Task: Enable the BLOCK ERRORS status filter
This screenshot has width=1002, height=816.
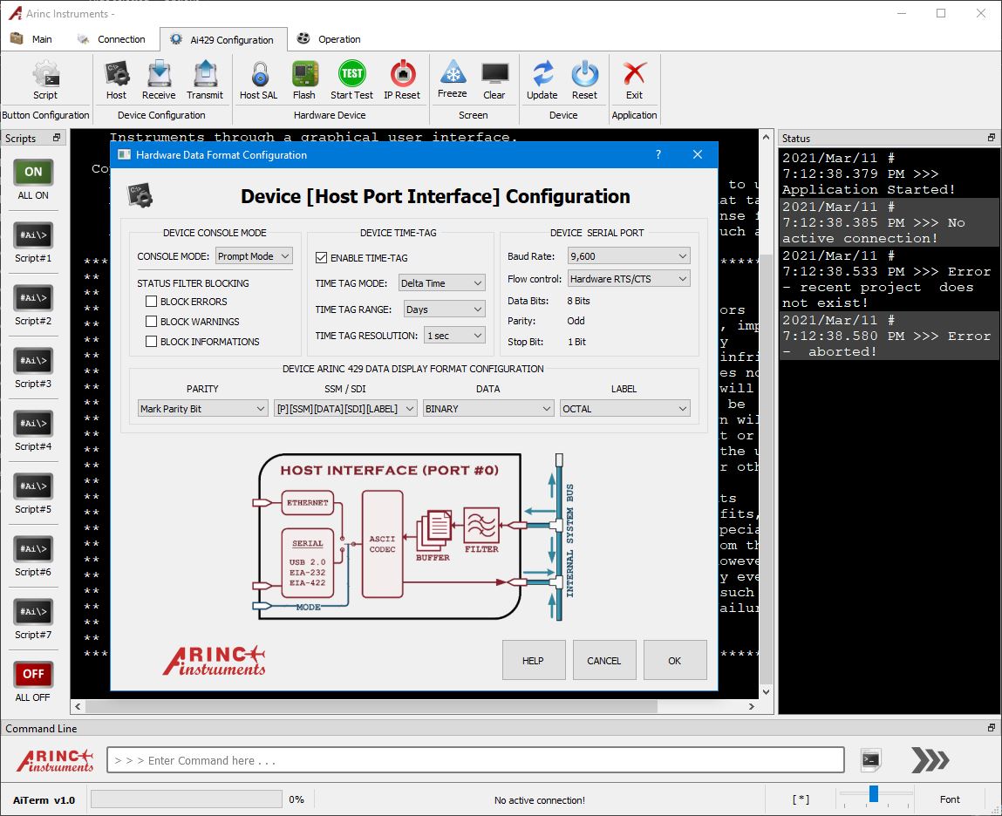Action: point(151,302)
